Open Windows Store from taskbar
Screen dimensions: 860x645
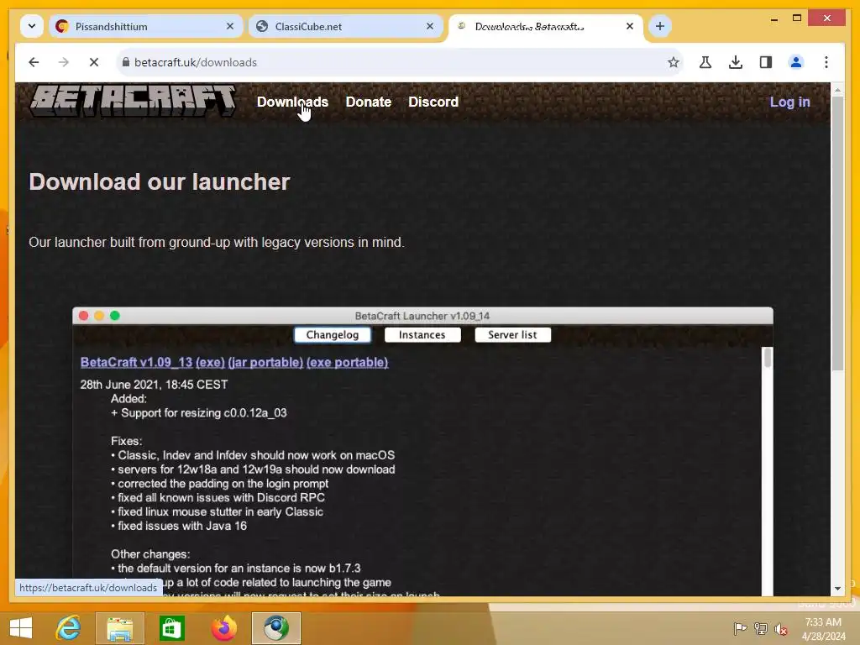click(171, 628)
